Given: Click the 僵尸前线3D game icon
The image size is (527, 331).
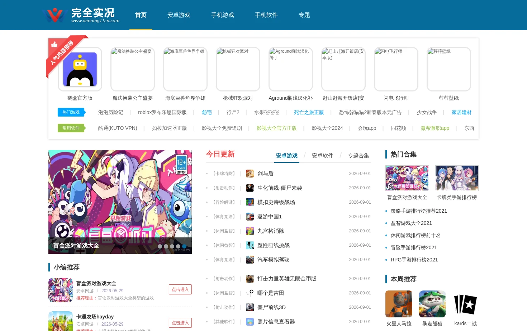Looking at the screenshot, I should click(250, 307).
